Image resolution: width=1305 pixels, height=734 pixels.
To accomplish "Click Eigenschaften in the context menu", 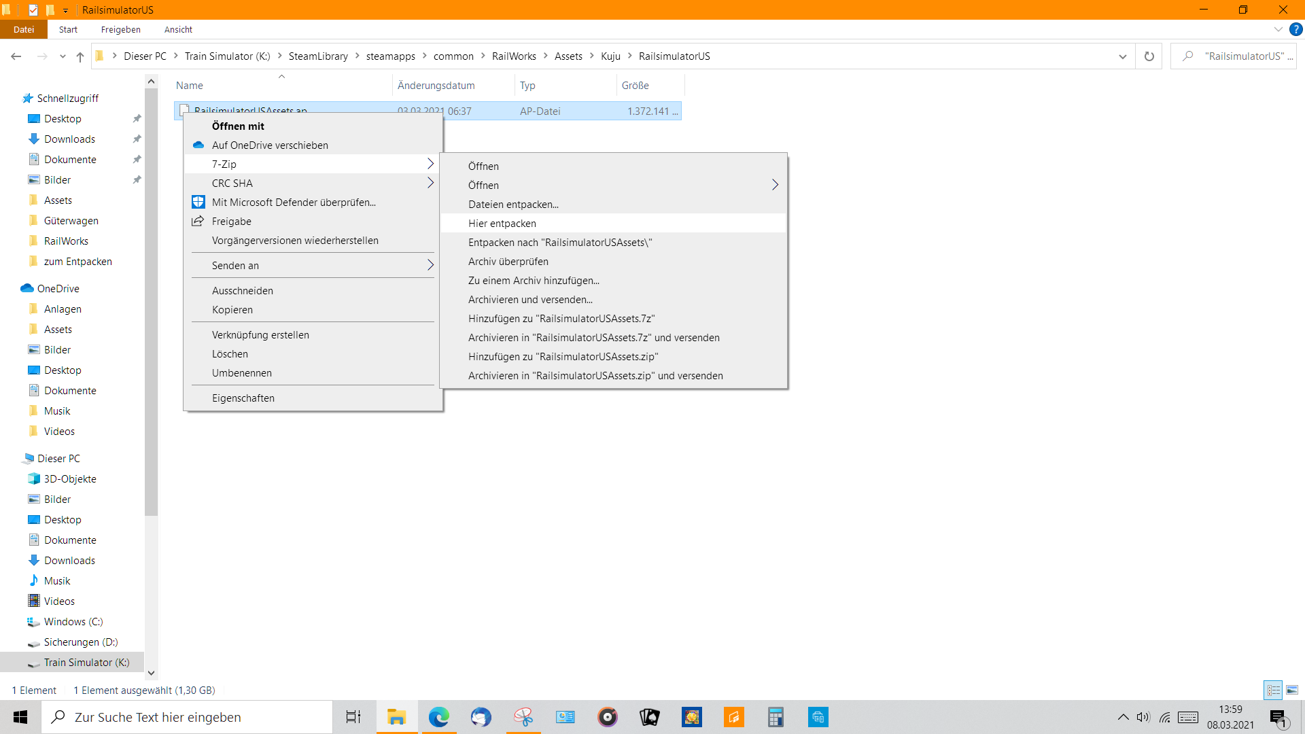I will pyautogui.click(x=243, y=398).
